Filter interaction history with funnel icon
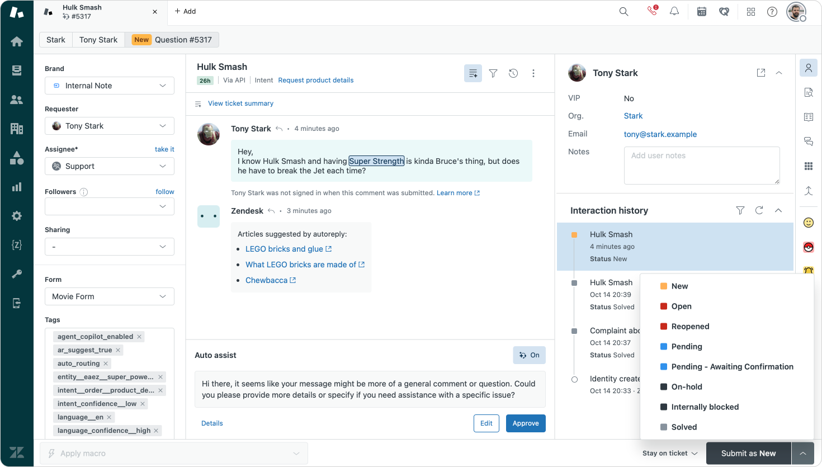The height and width of the screenshot is (467, 822). [x=740, y=210]
